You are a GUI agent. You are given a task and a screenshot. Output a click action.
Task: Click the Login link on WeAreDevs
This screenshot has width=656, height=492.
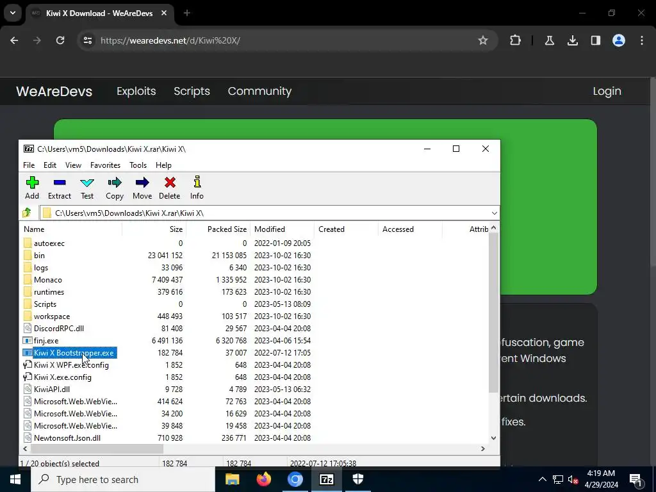point(607,91)
